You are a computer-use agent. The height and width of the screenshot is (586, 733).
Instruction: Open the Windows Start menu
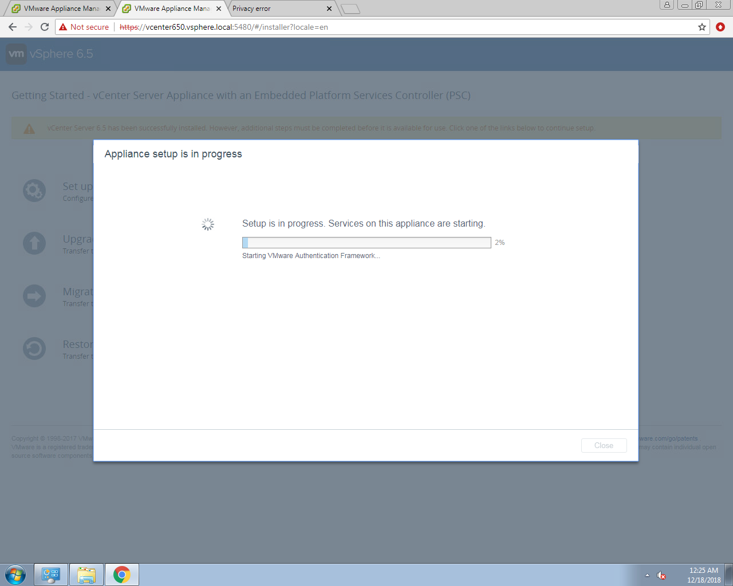pyautogui.click(x=15, y=575)
